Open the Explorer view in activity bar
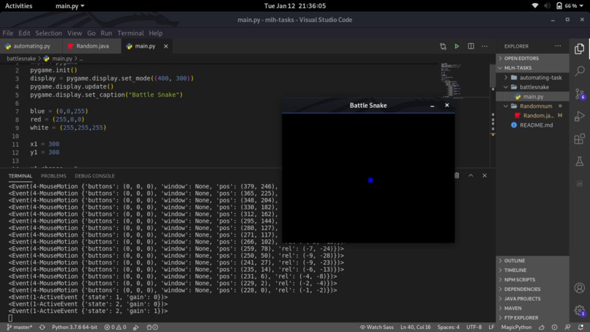The image size is (590, 332). (580, 48)
